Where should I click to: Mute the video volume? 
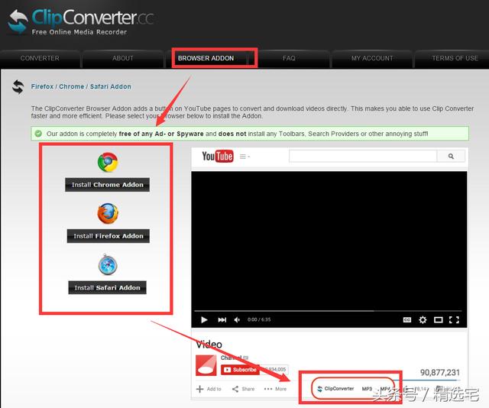point(237,319)
